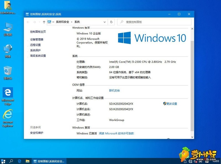Click the Windows 已激活 status text
The width and height of the screenshot is (221, 164).
[x=87, y=133]
